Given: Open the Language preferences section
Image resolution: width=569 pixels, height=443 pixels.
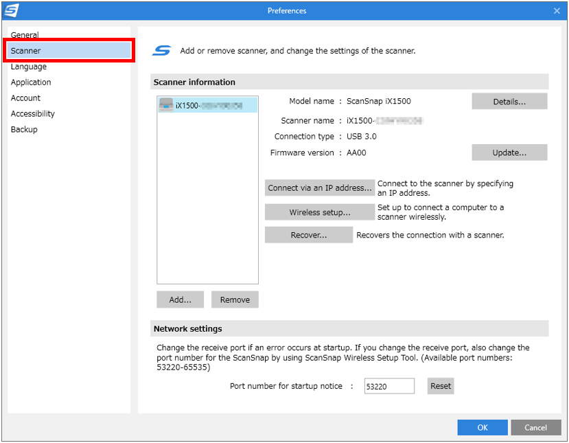Looking at the screenshot, I should pos(29,67).
